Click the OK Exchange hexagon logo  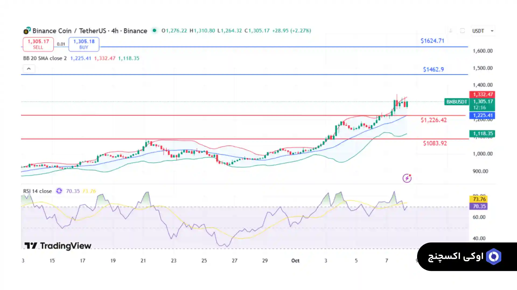(x=494, y=257)
